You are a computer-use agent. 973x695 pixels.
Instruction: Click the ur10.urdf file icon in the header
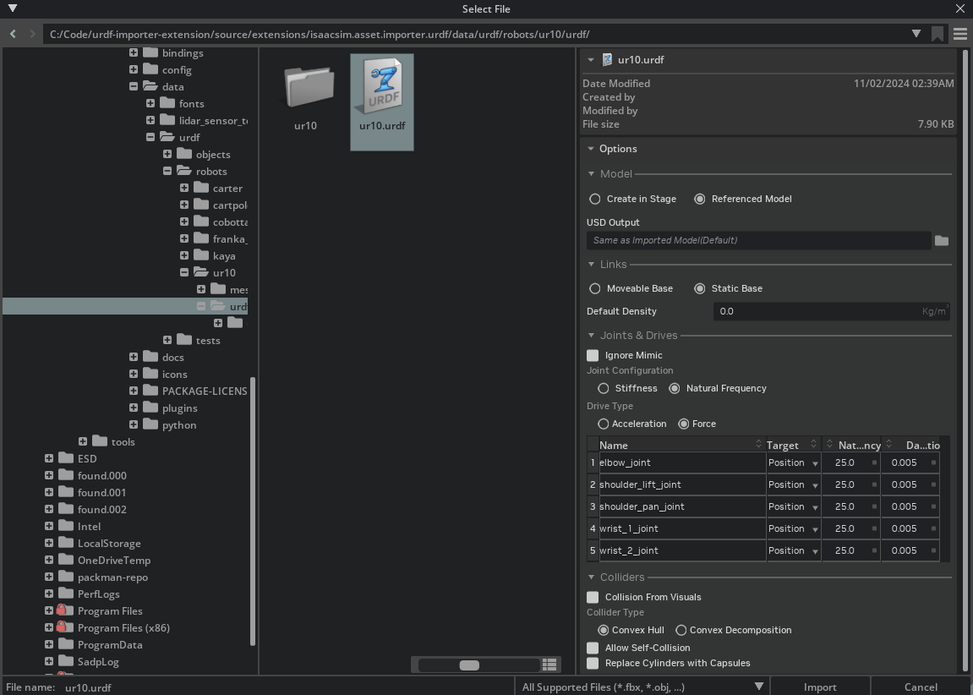[607, 59]
